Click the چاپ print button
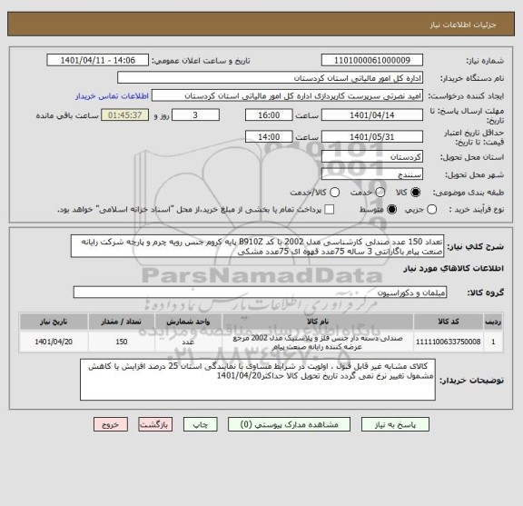The height and width of the screenshot is (506, 523). 200,424
